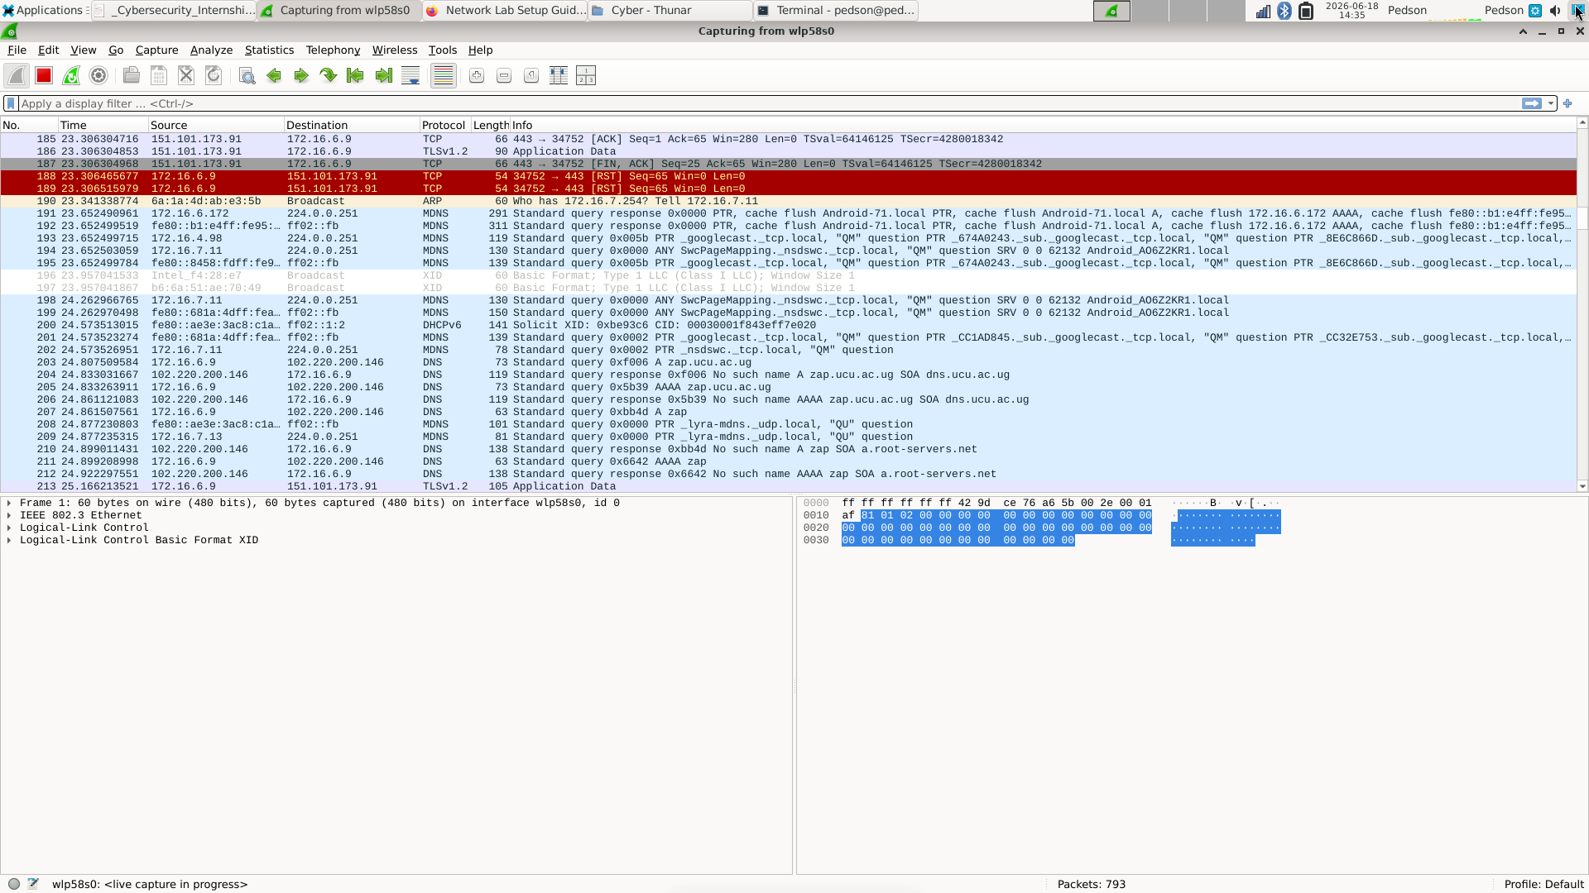
Task: Expand the Frame 1 details tree row
Action: coord(9,503)
